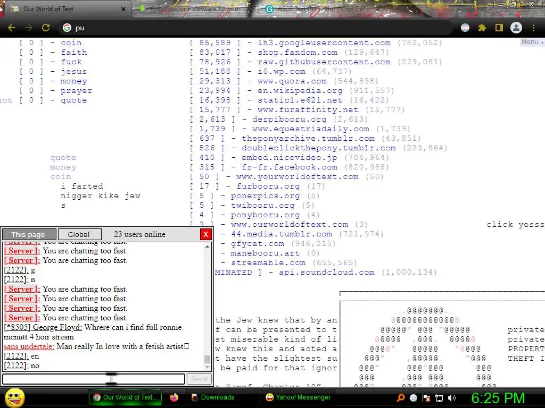545x408 pixels.
Task: Open the Extensions puzzle piece menu
Action: point(482,28)
